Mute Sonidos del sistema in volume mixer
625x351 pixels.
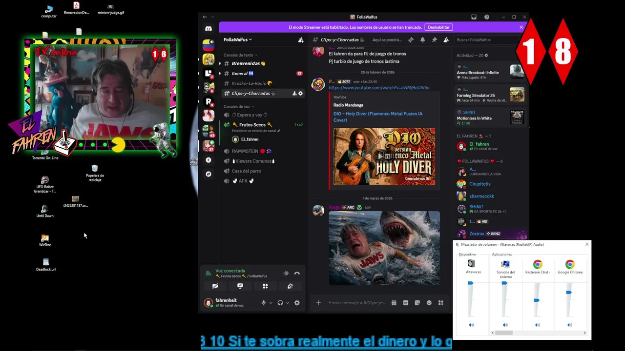(x=505, y=325)
